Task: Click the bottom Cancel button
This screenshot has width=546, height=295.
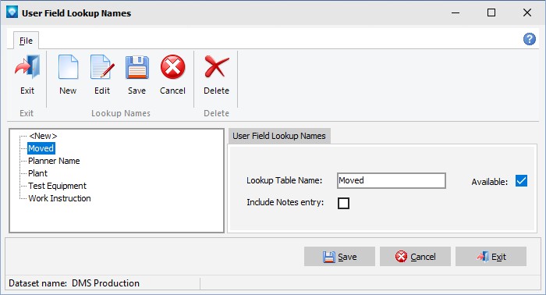Action: tap(415, 257)
